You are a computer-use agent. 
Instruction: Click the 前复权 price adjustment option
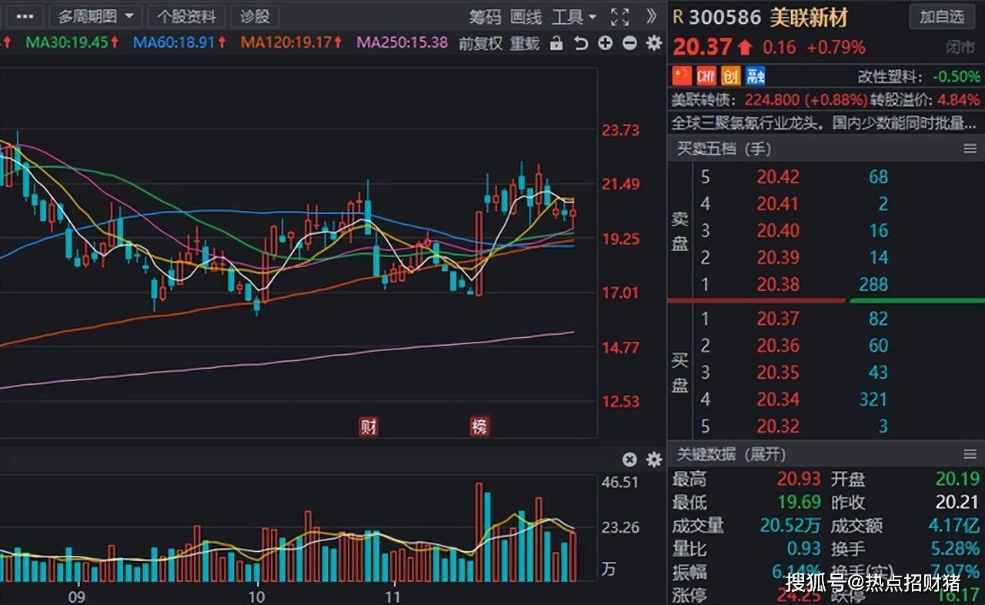coord(481,44)
